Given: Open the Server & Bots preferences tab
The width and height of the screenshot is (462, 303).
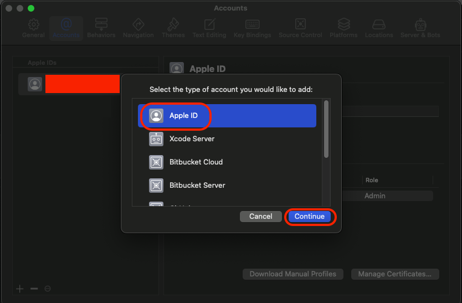Looking at the screenshot, I should point(420,28).
